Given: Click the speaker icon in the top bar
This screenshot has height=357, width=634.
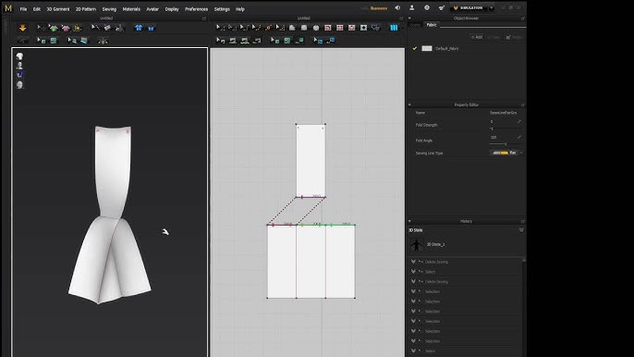Looking at the screenshot, I should point(397,7).
